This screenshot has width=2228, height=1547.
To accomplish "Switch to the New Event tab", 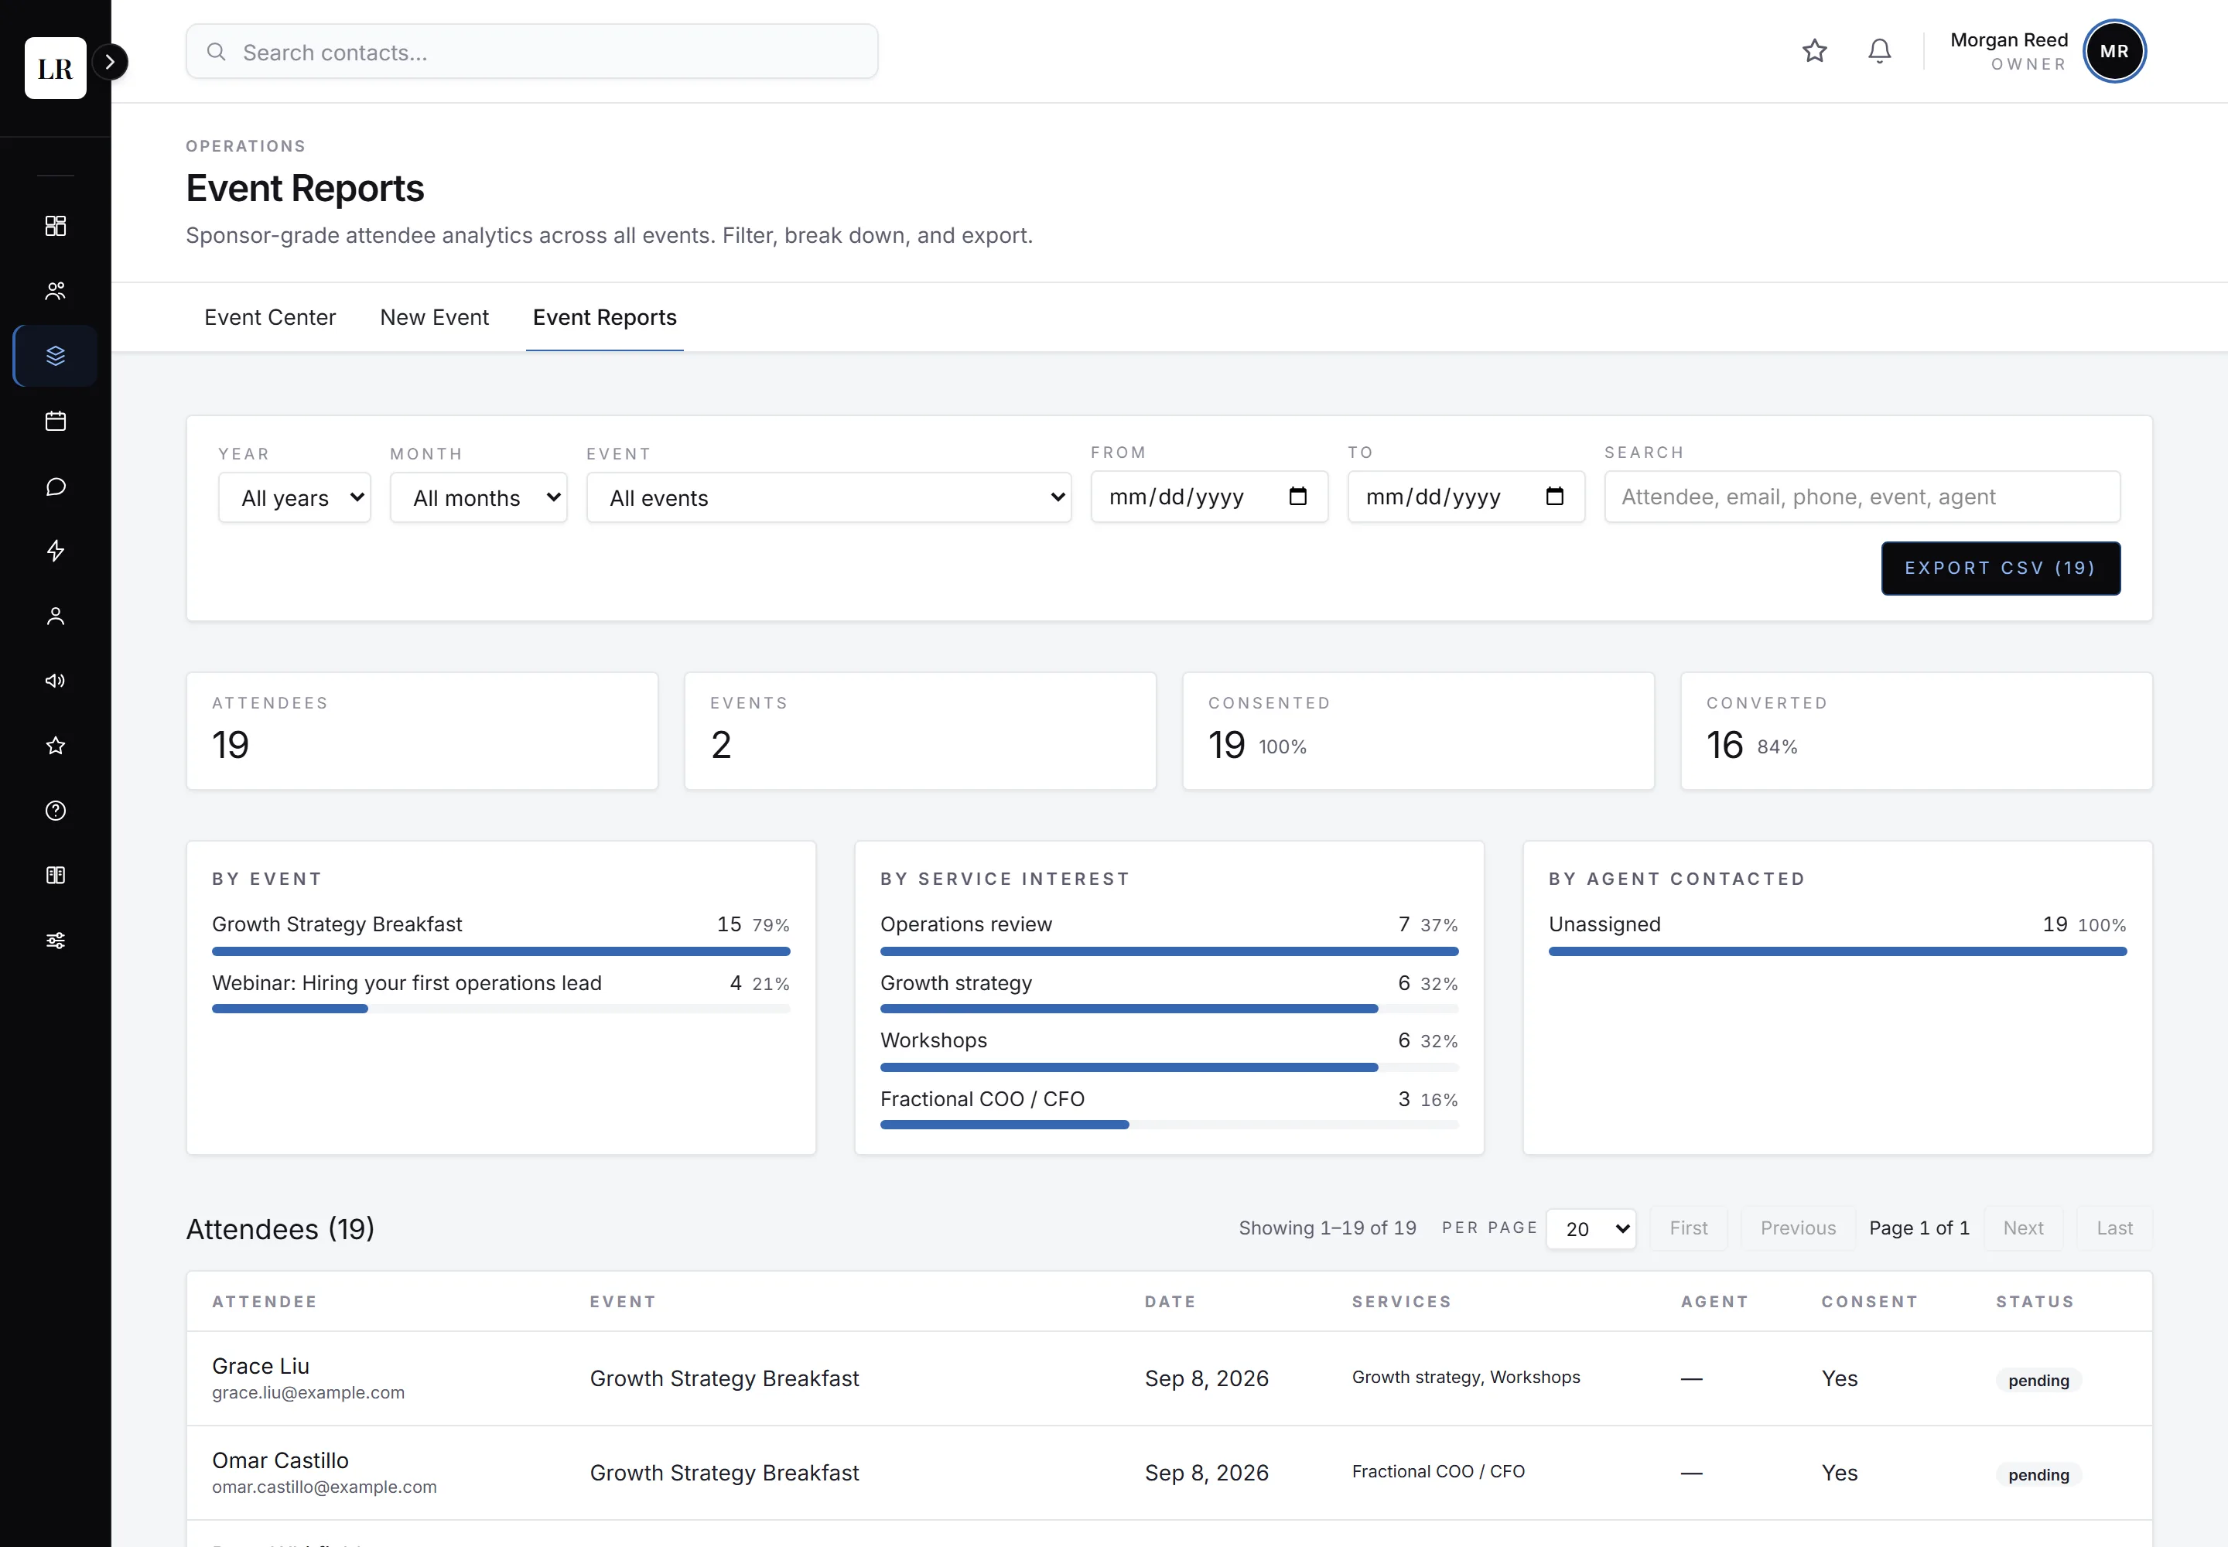I will (x=434, y=317).
